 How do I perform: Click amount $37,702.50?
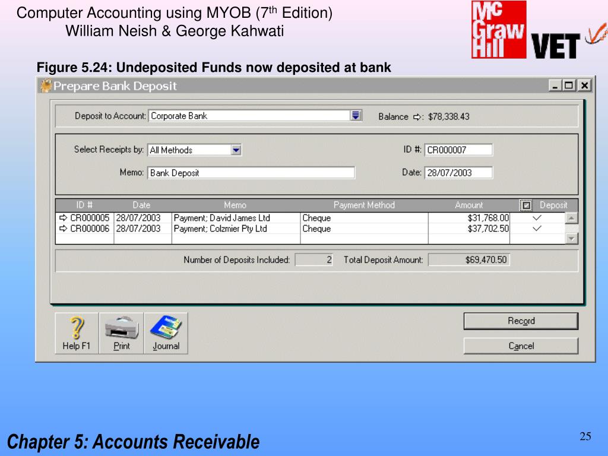488,229
